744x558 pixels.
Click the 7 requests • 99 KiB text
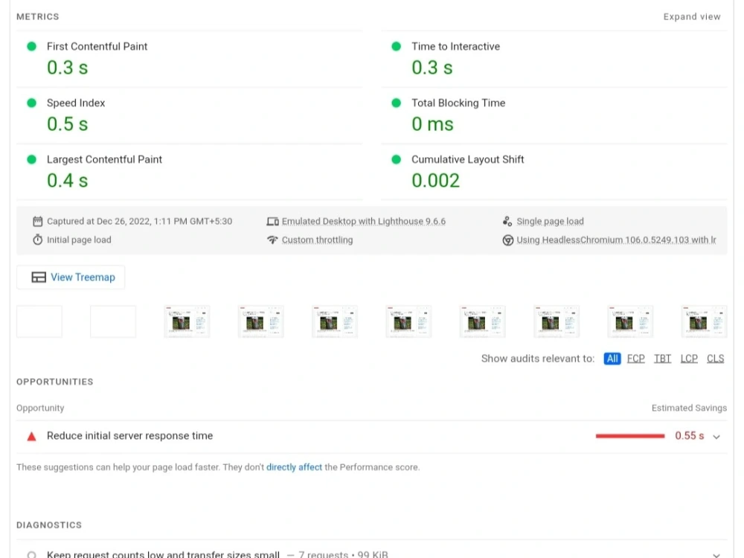(x=343, y=554)
